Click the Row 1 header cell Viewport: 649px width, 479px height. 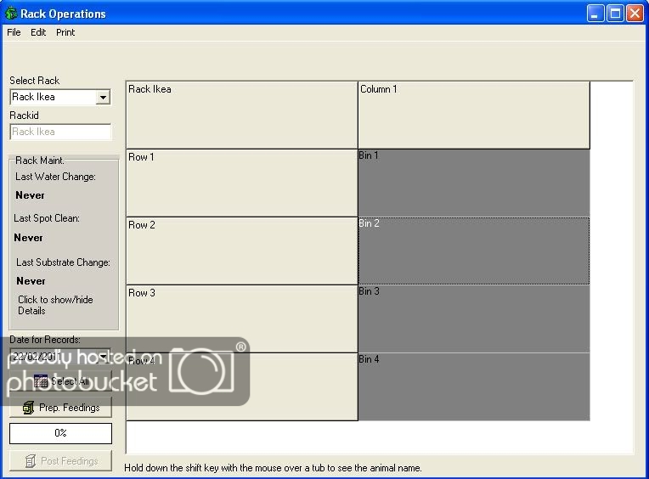[x=241, y=183]
